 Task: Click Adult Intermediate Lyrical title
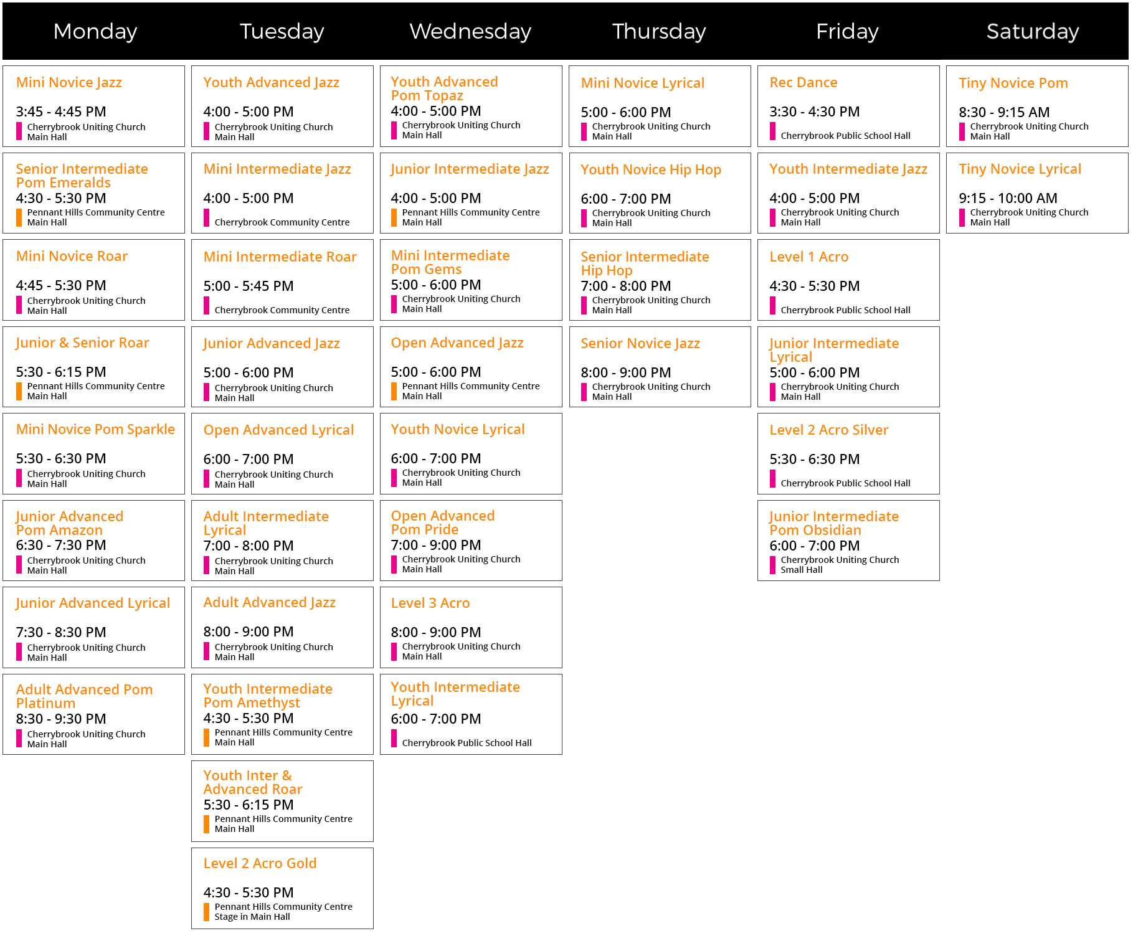pyautogui.click(x=266, y=523)
